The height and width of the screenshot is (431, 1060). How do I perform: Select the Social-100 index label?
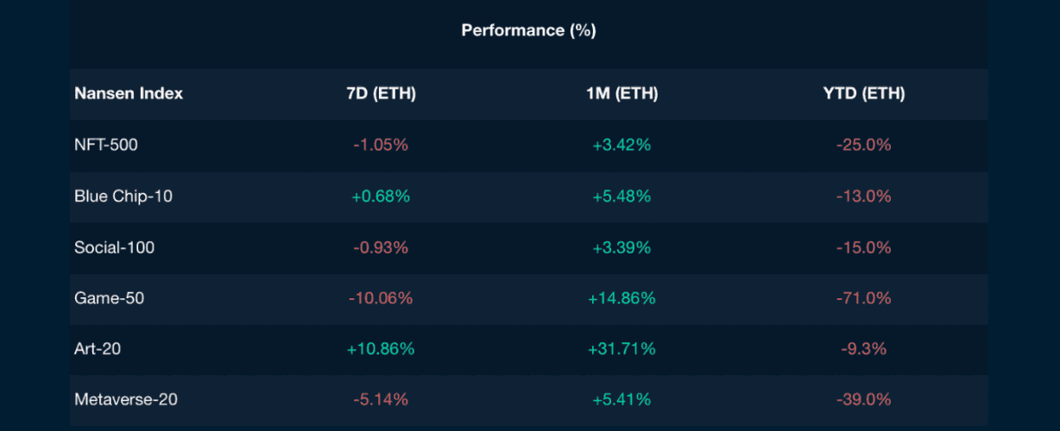pyautogui.click(x=113, y=247)
